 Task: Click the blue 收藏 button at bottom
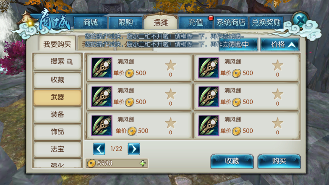pyautogui.click(x=232, y=161)
